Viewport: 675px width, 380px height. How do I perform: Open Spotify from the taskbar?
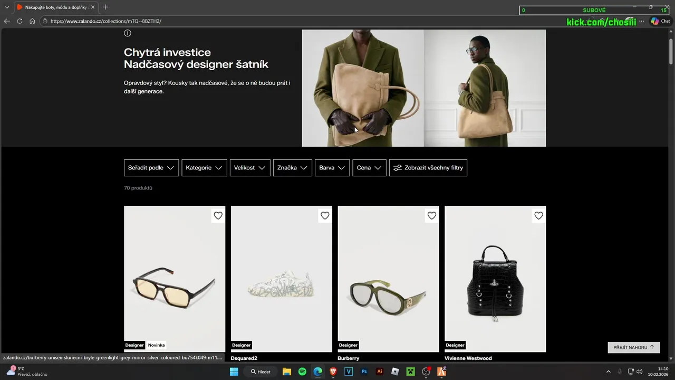302,372
